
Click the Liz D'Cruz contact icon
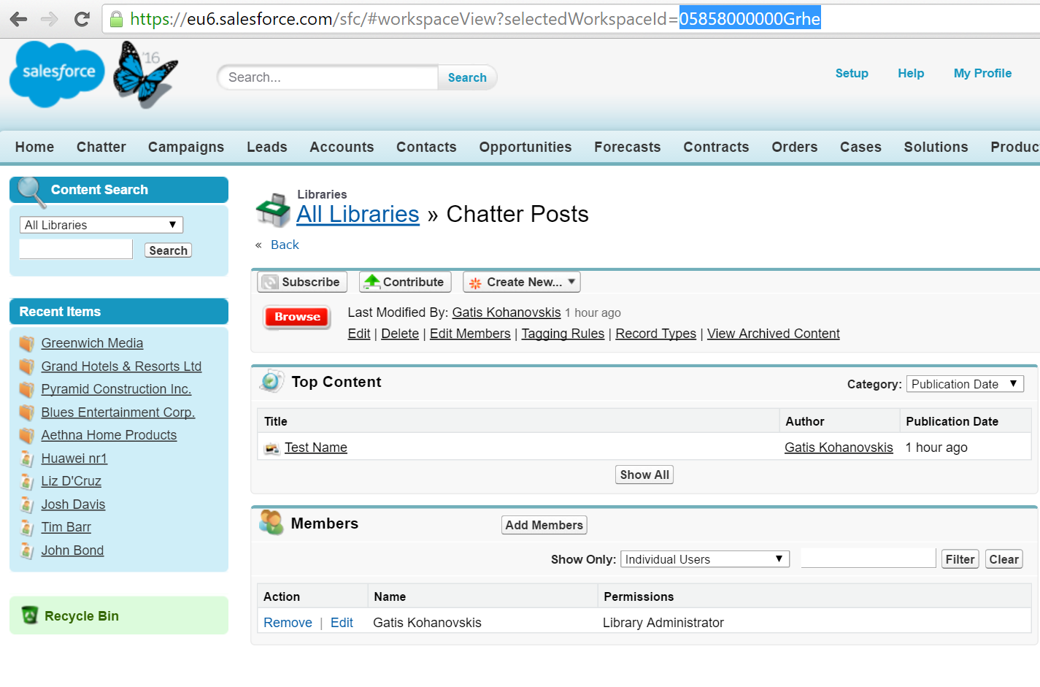(27, 481)
